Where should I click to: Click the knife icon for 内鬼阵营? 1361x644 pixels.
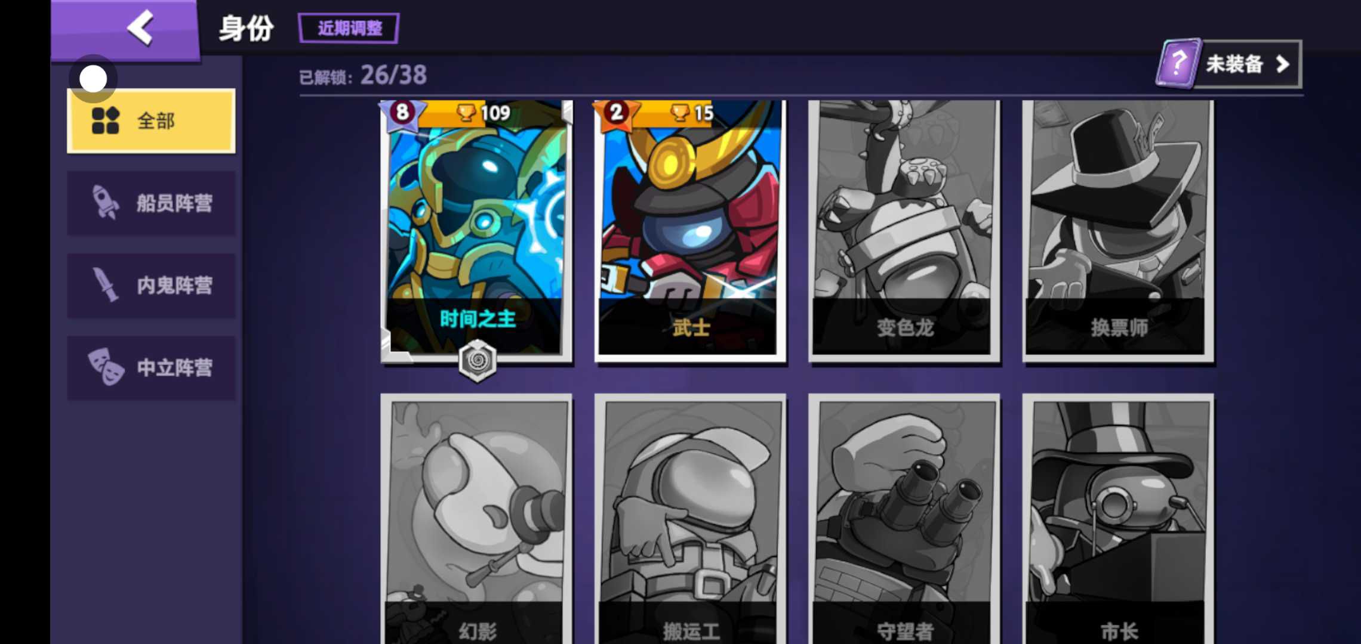click(105, 284)
